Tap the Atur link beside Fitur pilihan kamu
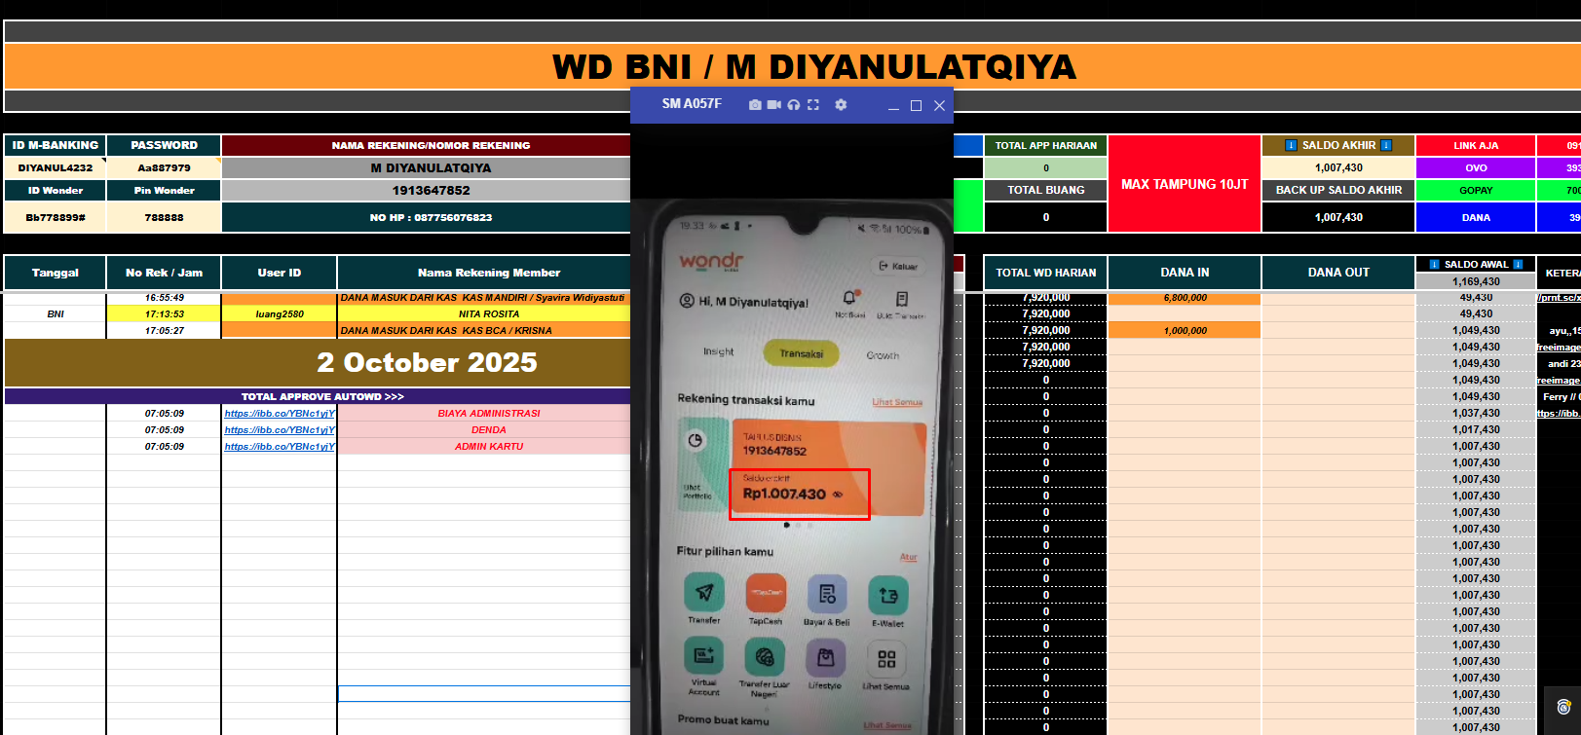This screenshot has height=735, width=1581. 909,557
